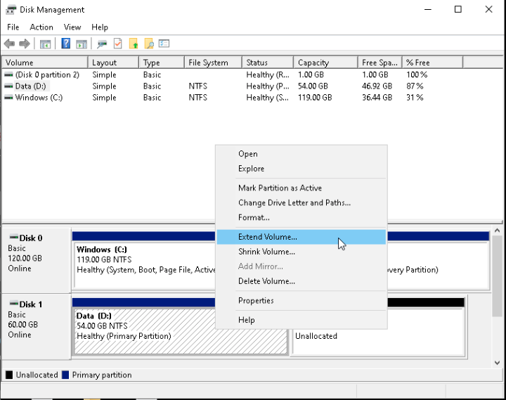
Task: Click the vertical scrollbar thumb of disk pane
Action: pyautogui.click(x=498, y=276)
